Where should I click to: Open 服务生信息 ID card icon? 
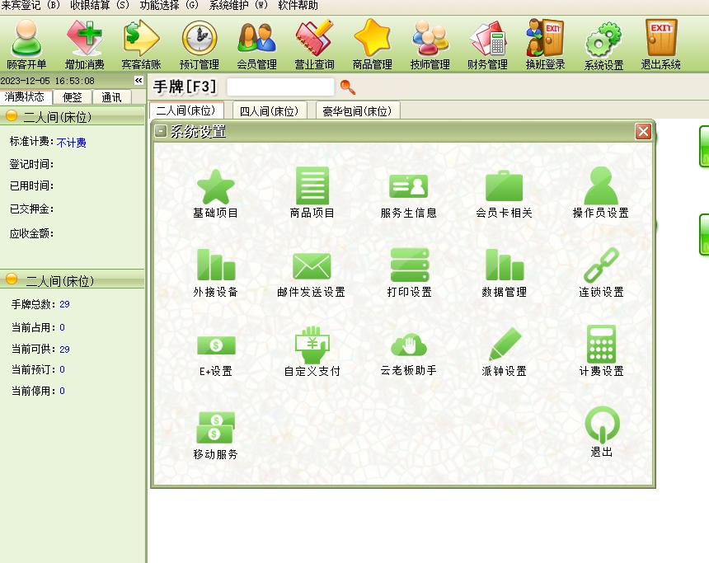click(409, 188)
